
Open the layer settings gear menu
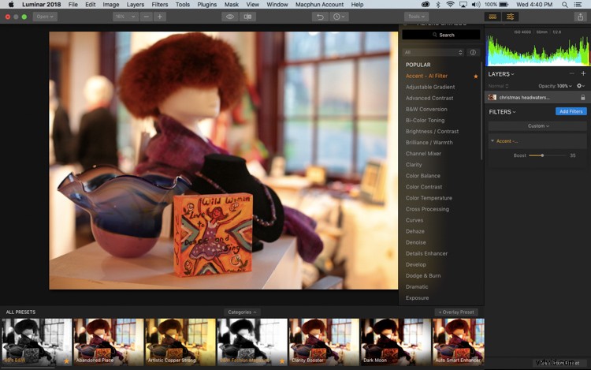pos(581,86)
